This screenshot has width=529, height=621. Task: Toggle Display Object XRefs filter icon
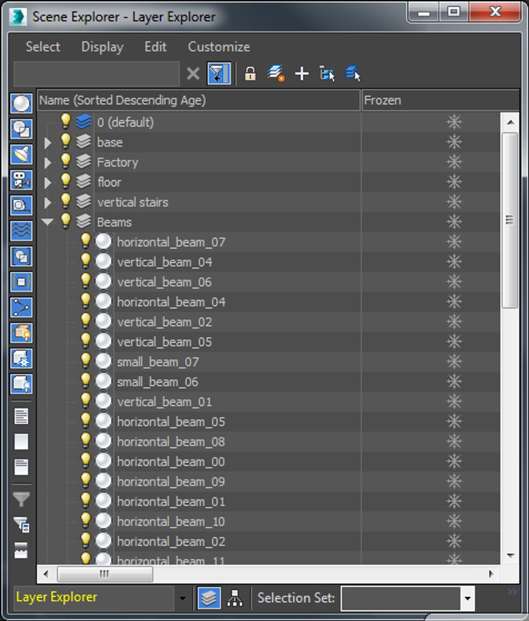click(x=21, y=282)
